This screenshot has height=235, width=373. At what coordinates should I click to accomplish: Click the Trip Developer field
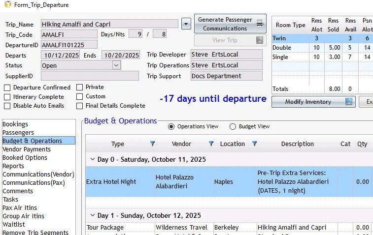227,55
